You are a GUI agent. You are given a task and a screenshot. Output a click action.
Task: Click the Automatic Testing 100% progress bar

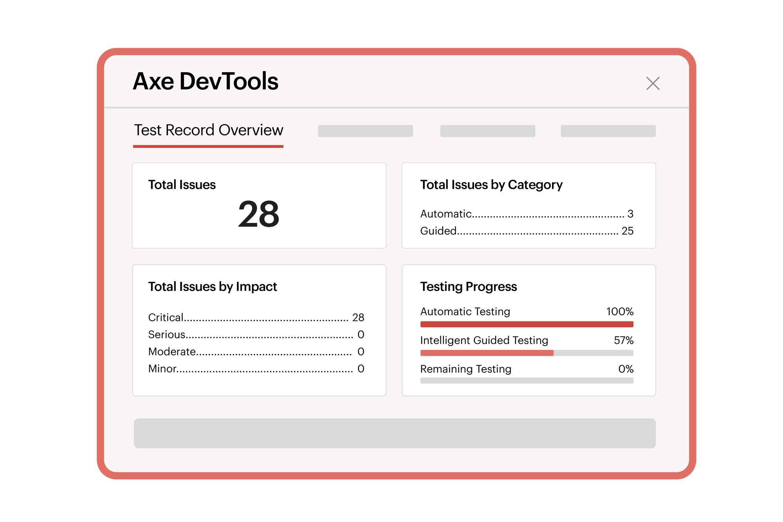tap(527, 324)
